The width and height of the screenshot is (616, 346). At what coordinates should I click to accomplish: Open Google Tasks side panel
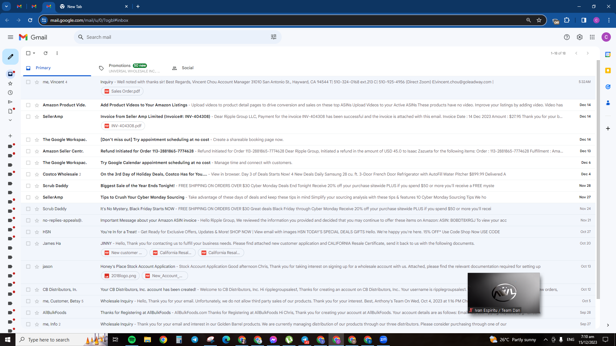pos(608,87)
